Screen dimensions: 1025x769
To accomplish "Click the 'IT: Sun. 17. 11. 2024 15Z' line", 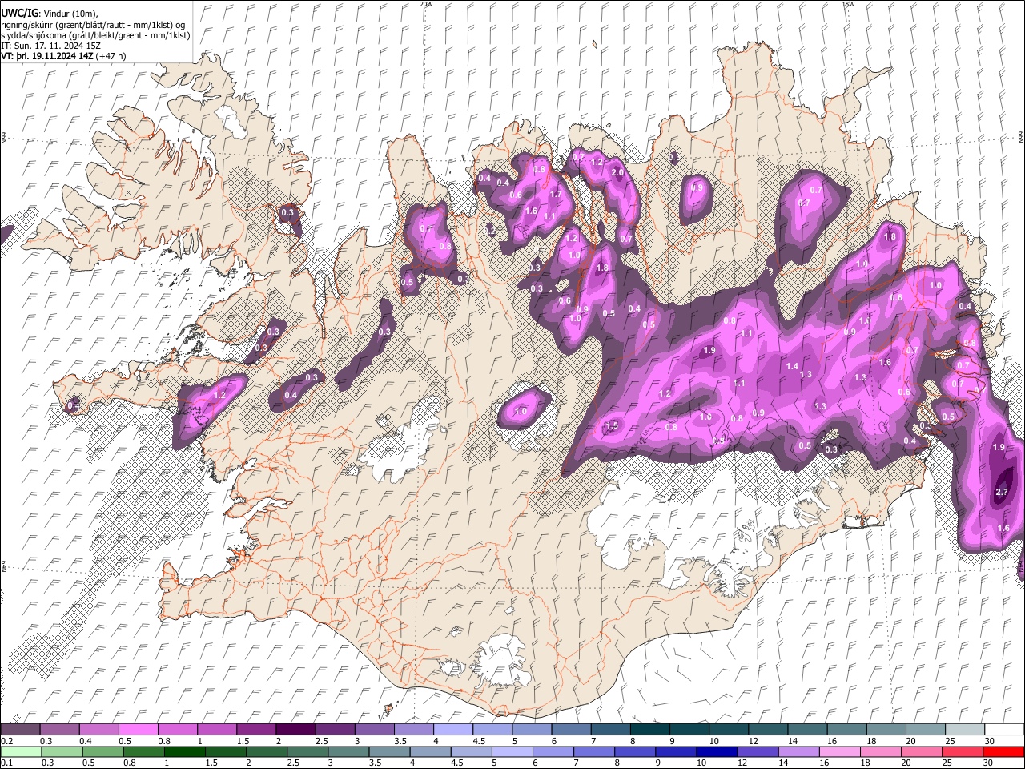I will 50,46.
